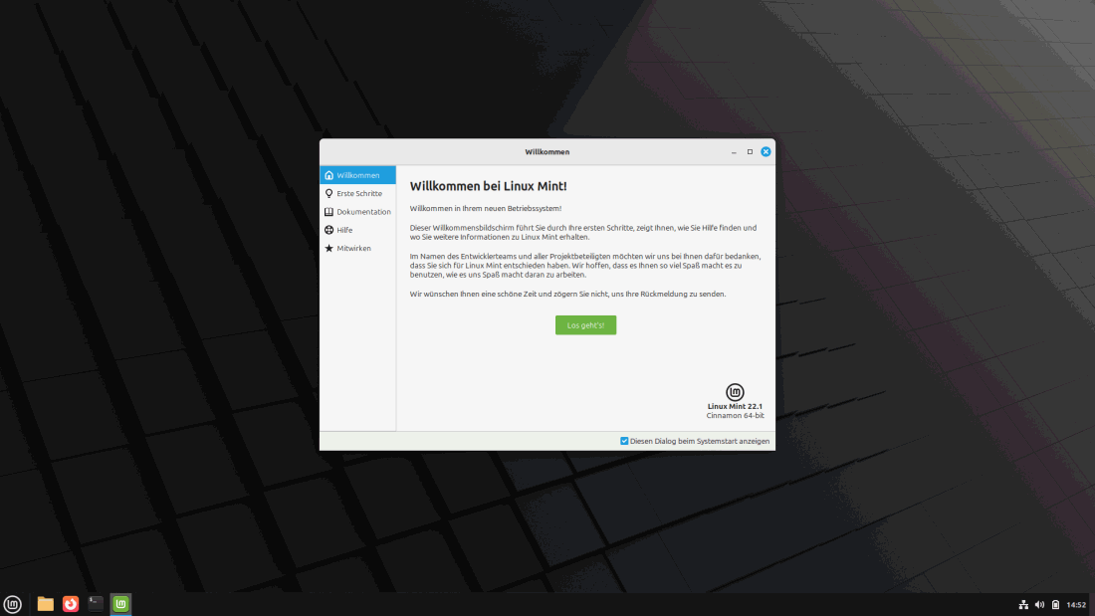The width and height of the screenshot is (1095, 616).
Task: Click the Welcome app taskbar icon
Action: (x=120, y=604)
